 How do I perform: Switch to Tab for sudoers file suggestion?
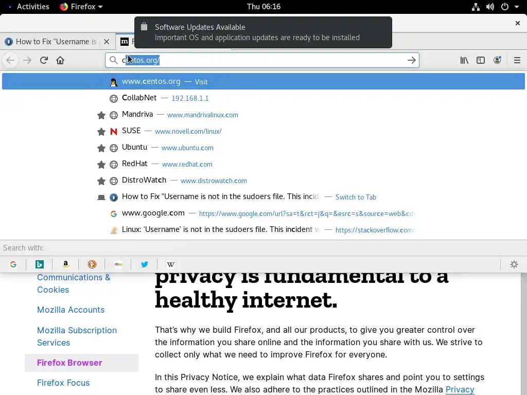[x=263, y=197]
